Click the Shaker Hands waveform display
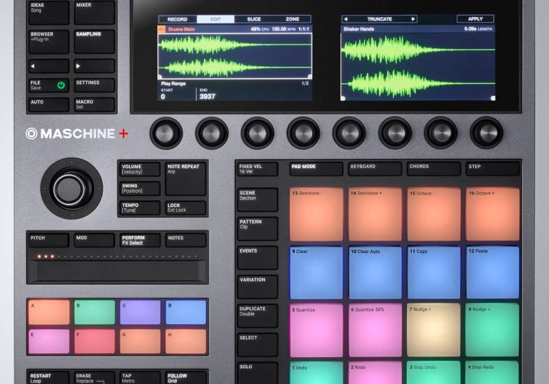This screenshot has width=549, height=384. tap(419, 67)
